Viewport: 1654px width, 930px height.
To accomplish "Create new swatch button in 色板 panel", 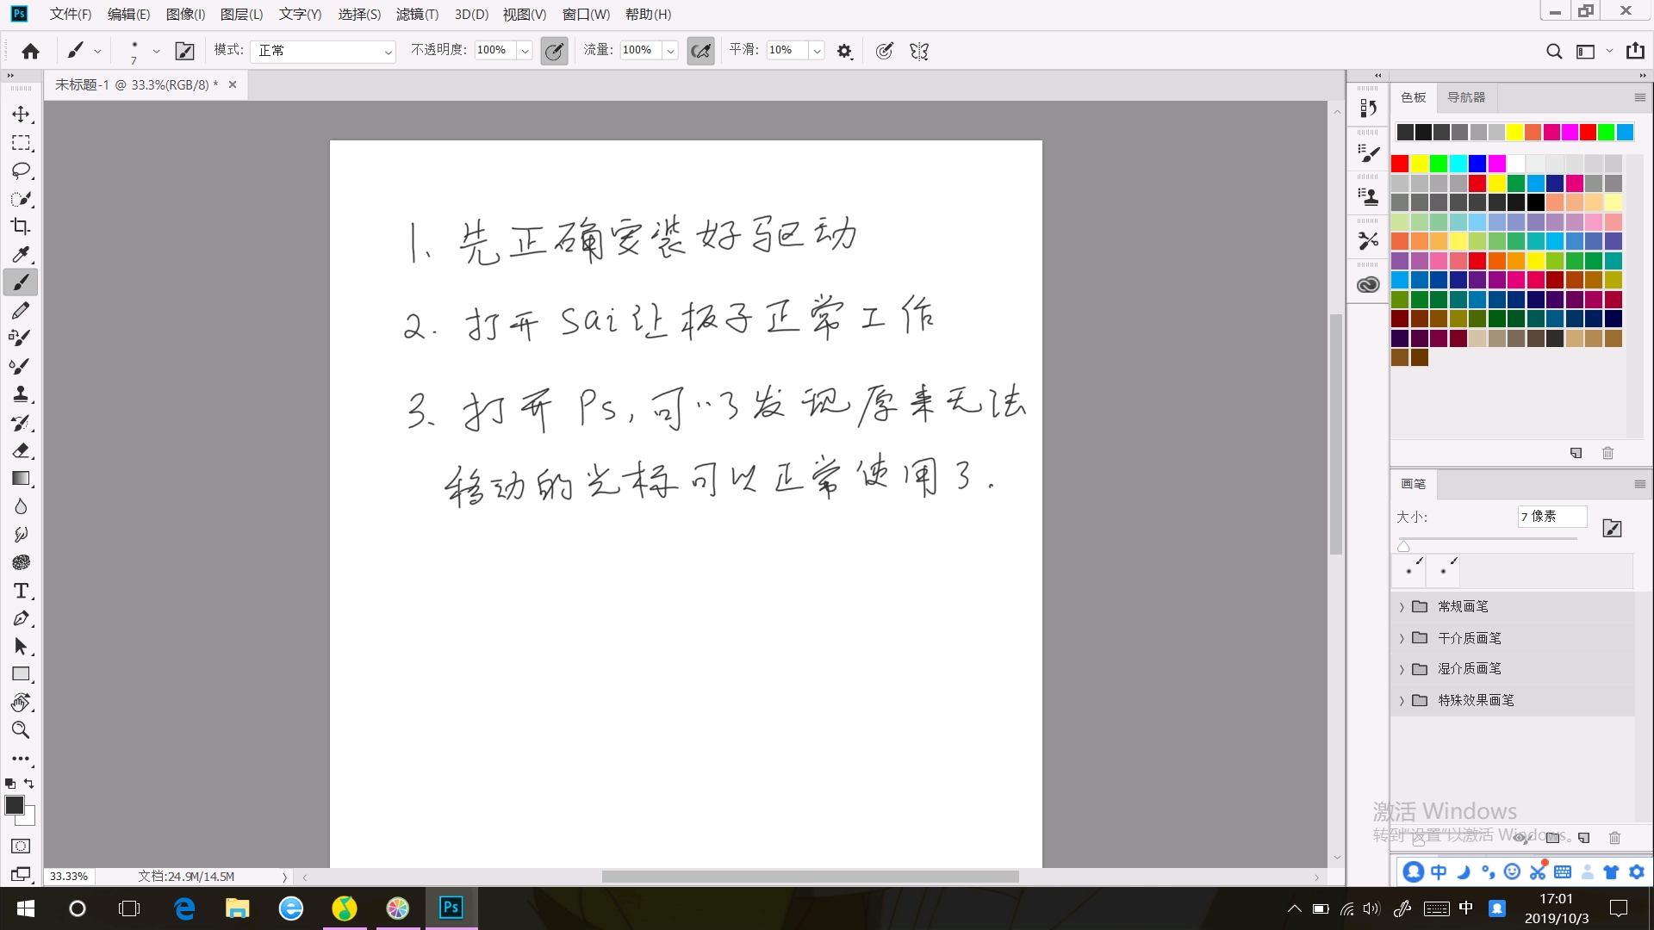I will pyautogui.click(x=1576, y=453).
